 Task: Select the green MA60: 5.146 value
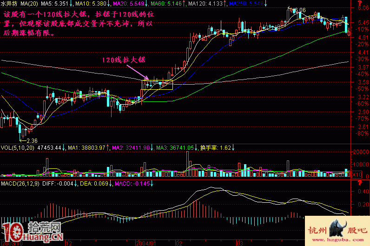(x=166, y=4)
